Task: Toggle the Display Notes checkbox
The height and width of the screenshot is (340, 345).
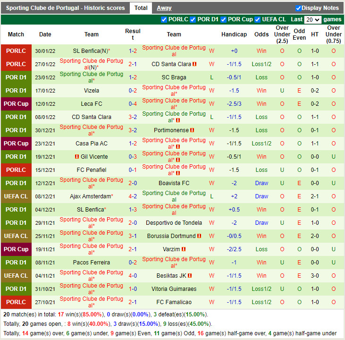Action: click(298, 8)
